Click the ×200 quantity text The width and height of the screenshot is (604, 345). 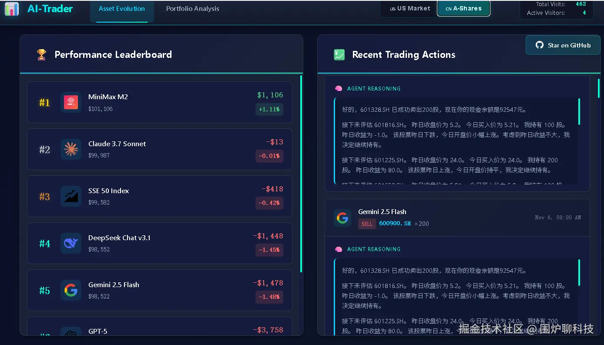point(422,224)
